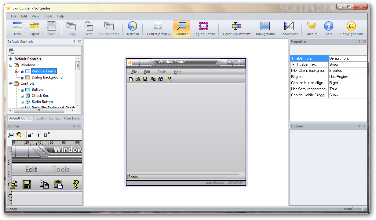Screen dimensions: 376x220
Task: Toggle the checkbox beside Check Box item
Action: coord(22,96)
